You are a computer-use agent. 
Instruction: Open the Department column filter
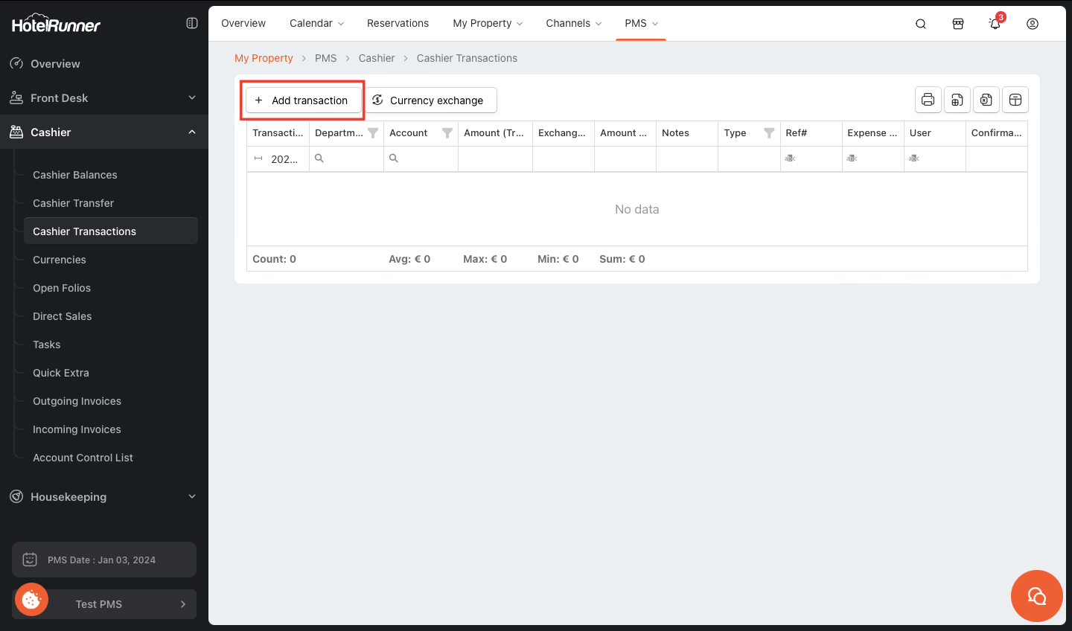coord(373,133)
